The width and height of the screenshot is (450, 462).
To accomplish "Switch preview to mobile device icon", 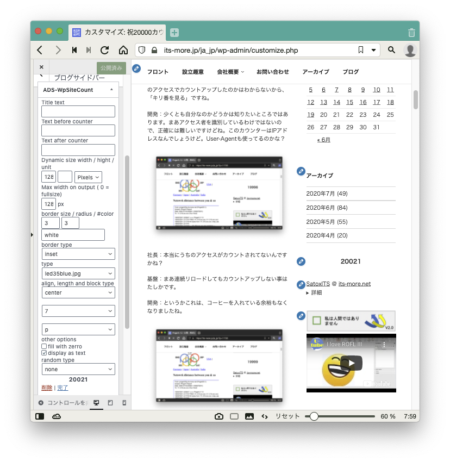I will (x=124, y=403).
